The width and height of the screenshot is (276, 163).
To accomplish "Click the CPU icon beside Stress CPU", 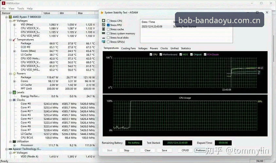I will [x=103, y=21].
